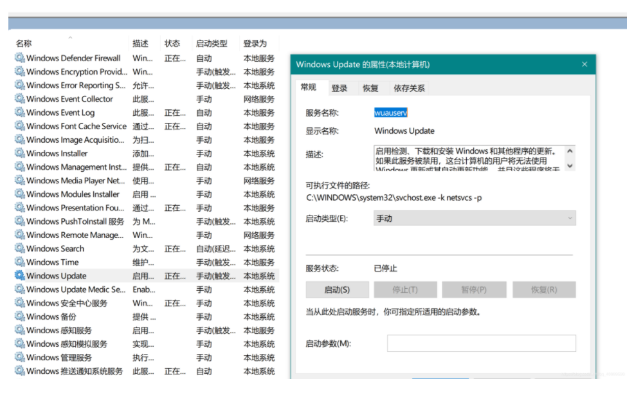Click the Windows Time service icon
This screenshot has width=634, height=395.
19,262
